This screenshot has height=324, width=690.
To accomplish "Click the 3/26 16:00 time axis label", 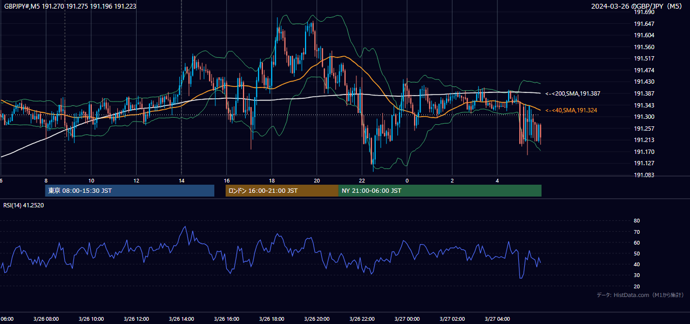I will (226, 319).
